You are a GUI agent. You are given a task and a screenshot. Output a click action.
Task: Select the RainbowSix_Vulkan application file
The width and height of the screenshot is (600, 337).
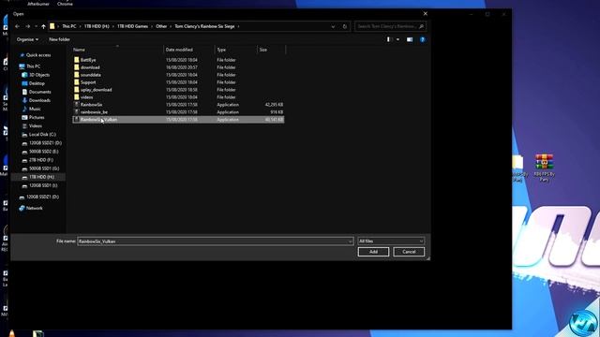click(x=178, y=120)
